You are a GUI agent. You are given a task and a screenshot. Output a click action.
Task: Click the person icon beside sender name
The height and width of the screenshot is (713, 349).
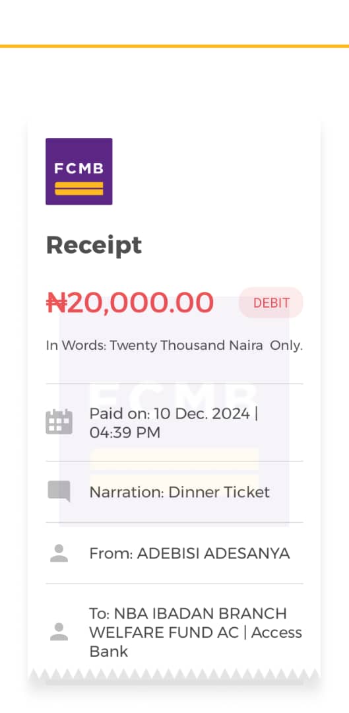point(59,553)
